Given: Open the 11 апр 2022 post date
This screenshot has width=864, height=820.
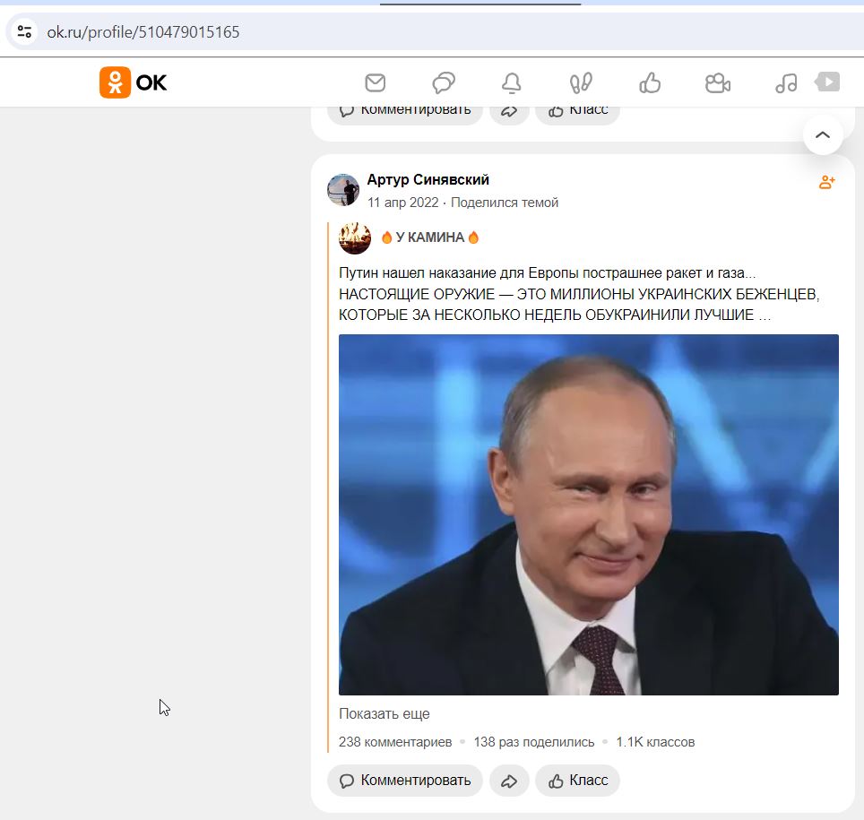Looking at the screenshot, I should [402, 203].
